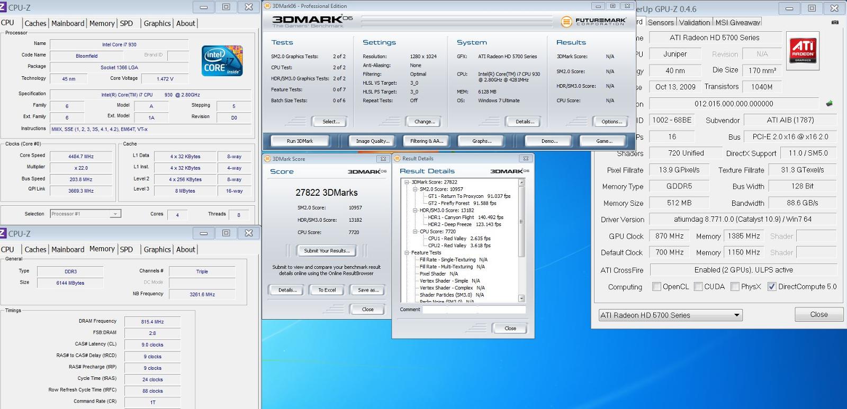Open the Mainboard tab in top CPU-Z
Screen dimensions: 847x409
tap(68, 23)
